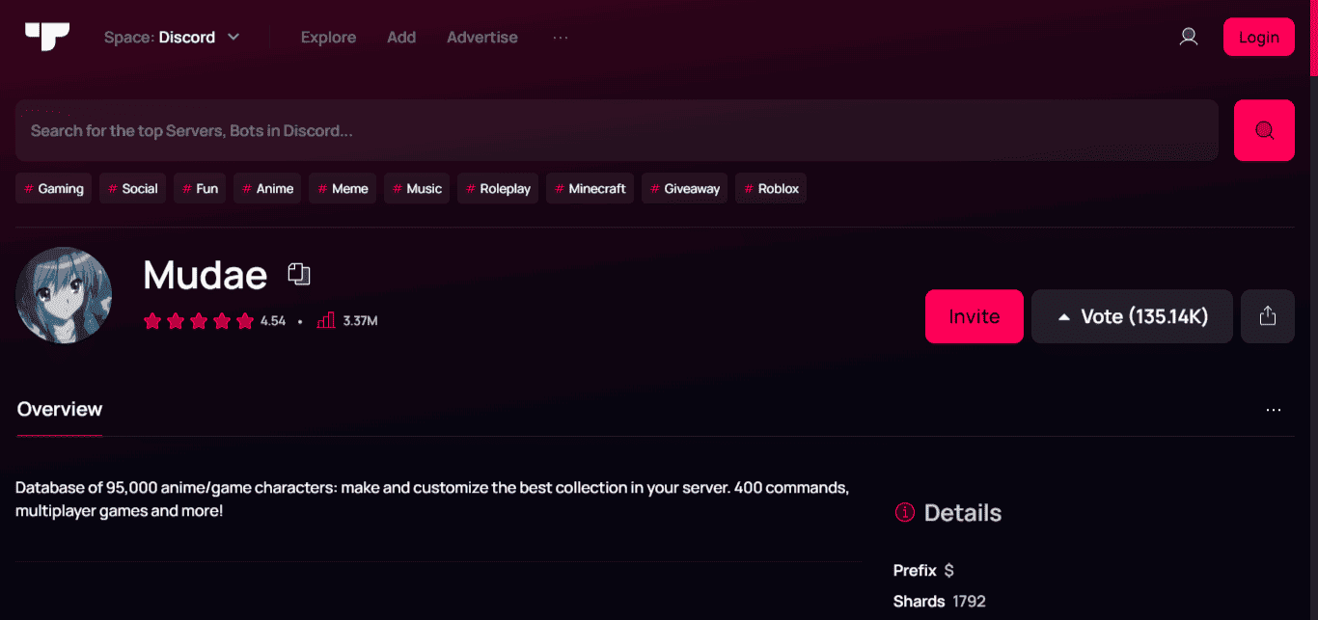Invite the Mudae bot
This screenshot has width=1318, height=620.
(975, 316)
